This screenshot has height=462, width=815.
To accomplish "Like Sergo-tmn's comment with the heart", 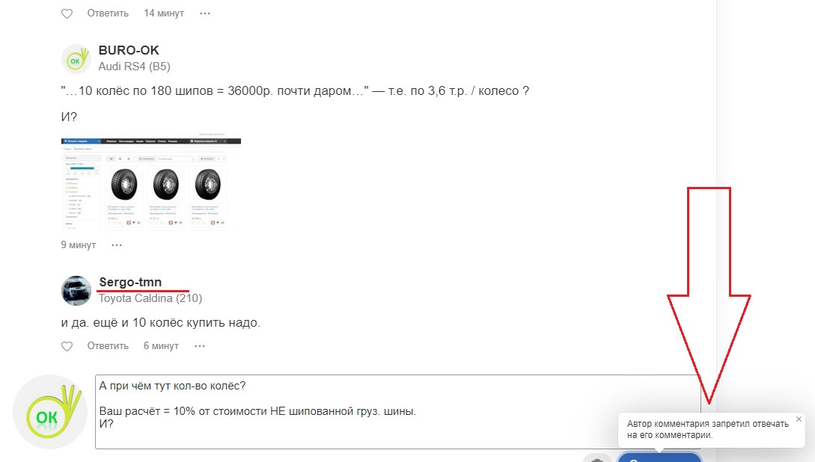I will pyautogui.click(x=67, y=346).
